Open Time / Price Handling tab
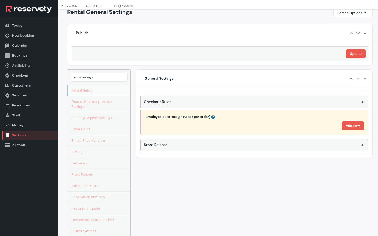This screenshot has width=378, height=236. [99, 141]
